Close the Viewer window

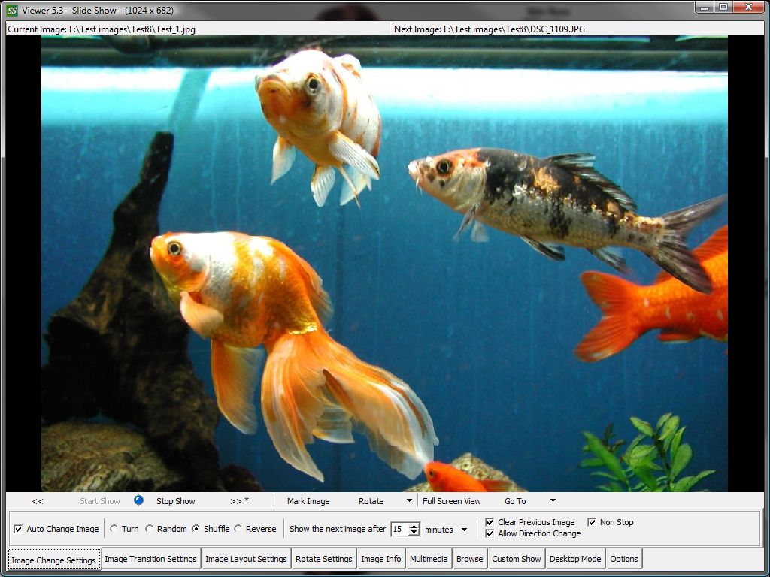click(748, 7)
